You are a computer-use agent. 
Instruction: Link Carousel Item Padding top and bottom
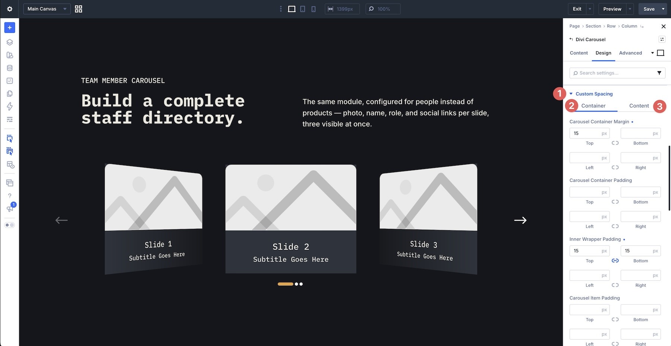point(615,320)
